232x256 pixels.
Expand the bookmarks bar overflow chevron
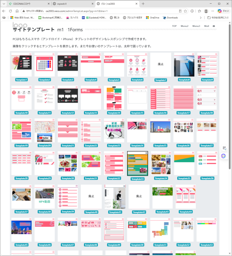pyautogui.click(x=201, y=18)
